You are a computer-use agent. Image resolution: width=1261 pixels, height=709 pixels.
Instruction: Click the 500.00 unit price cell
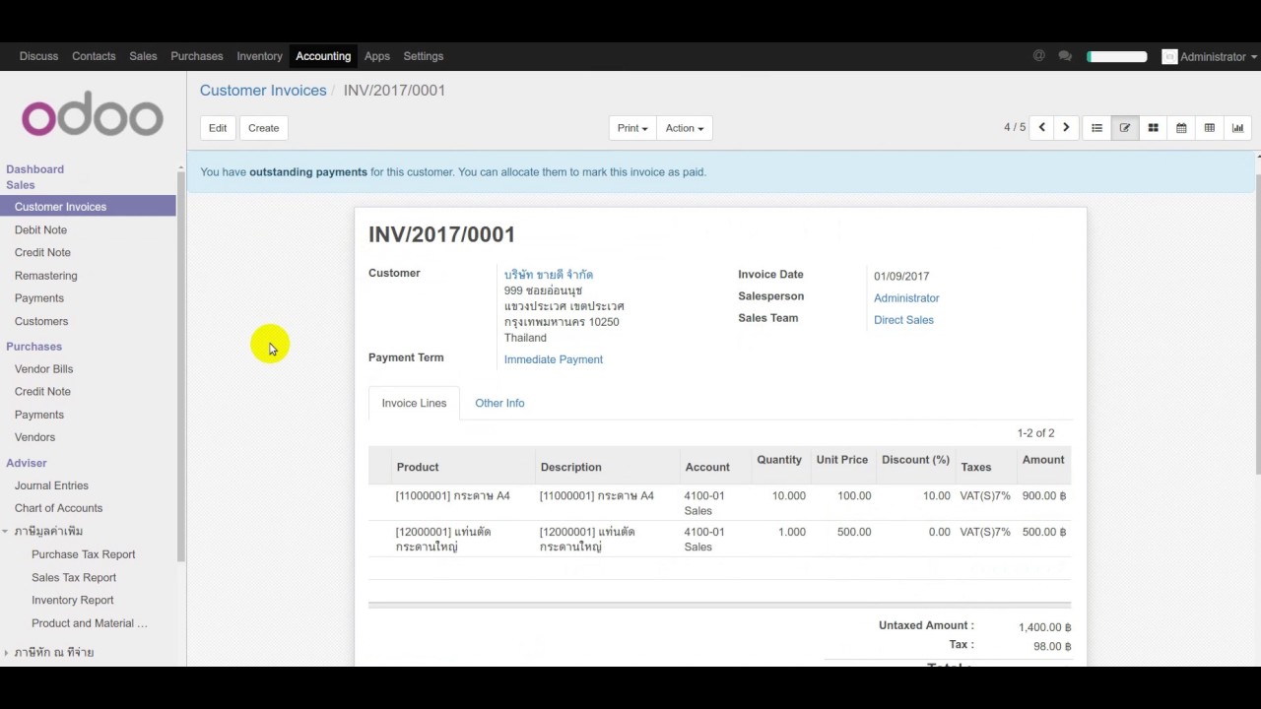point(854,532)
